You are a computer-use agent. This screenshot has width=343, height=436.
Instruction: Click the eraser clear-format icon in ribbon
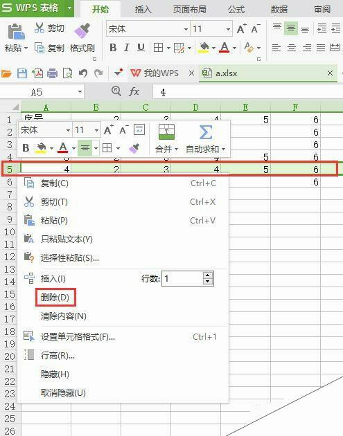point(249,48)
